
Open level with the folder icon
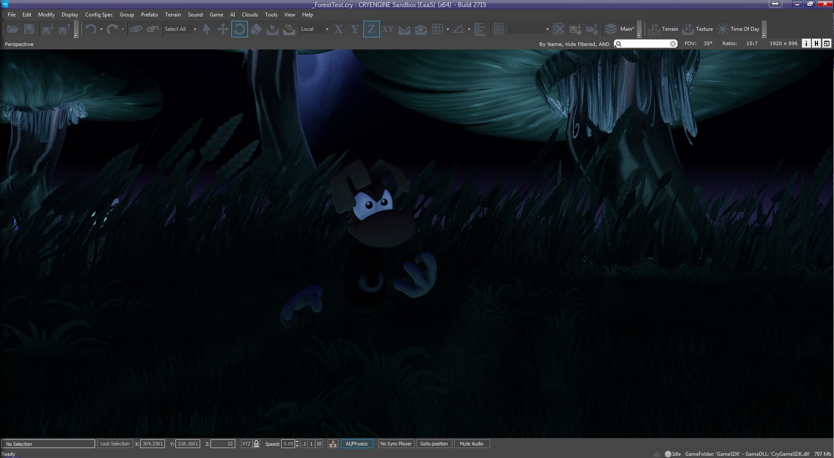[x=13, y=29]
